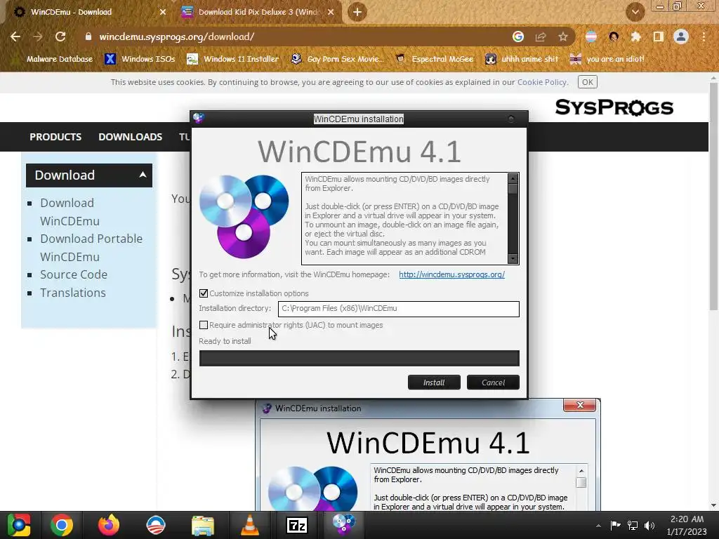Image resolution: width=719 pixels, height=539 pixels.
Task: Go back to previous page
Action: pos(15,36)
